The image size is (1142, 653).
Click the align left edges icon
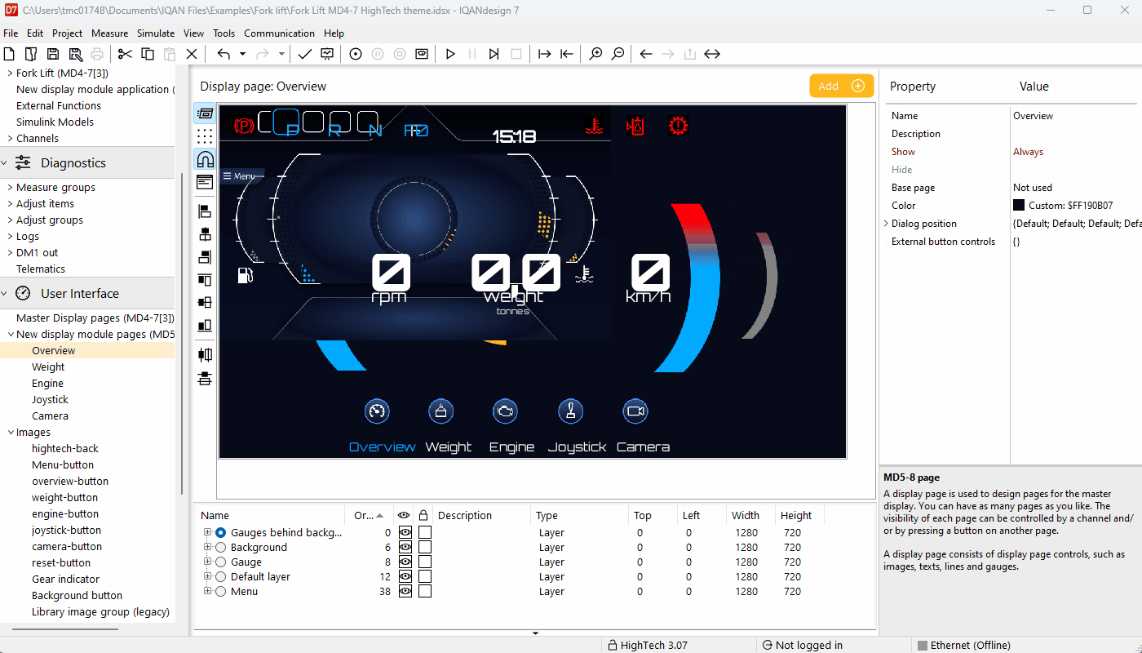205,212
